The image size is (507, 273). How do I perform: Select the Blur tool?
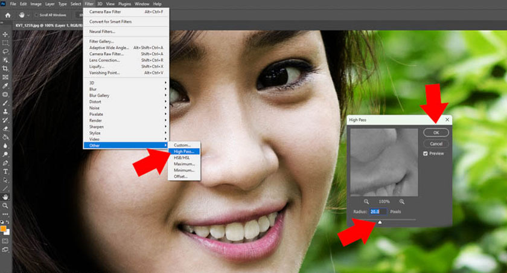tap(5, 146)
